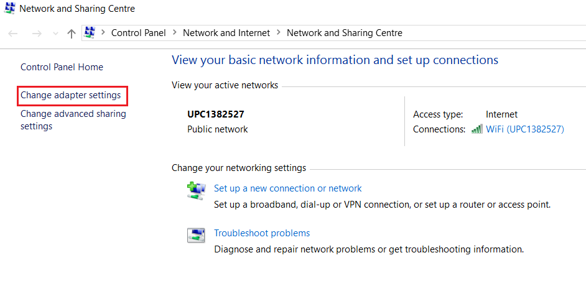Click the network icon in the address bar
Screen dimensions: 586x291
click(x=90, y=32)
